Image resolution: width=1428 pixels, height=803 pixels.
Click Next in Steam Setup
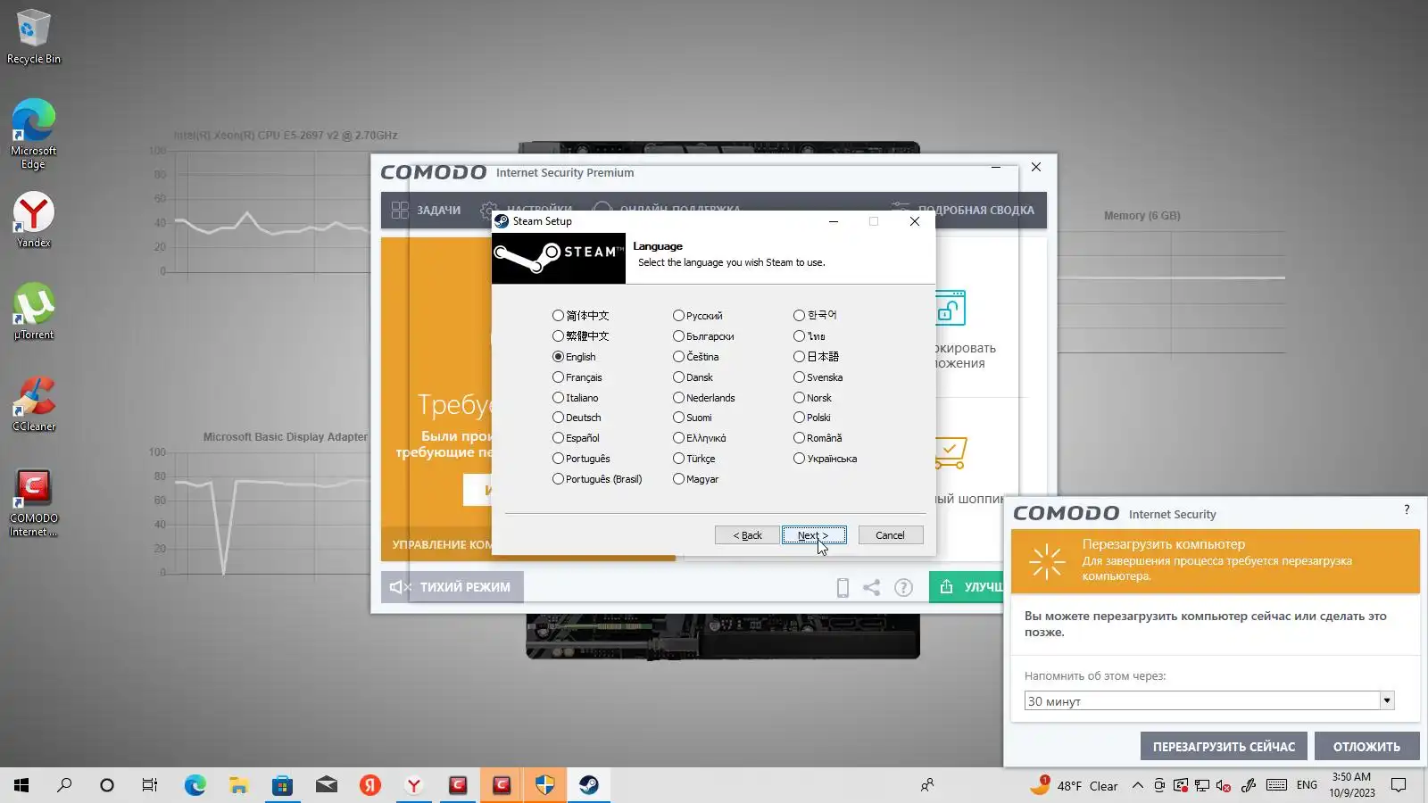point(814,535)
